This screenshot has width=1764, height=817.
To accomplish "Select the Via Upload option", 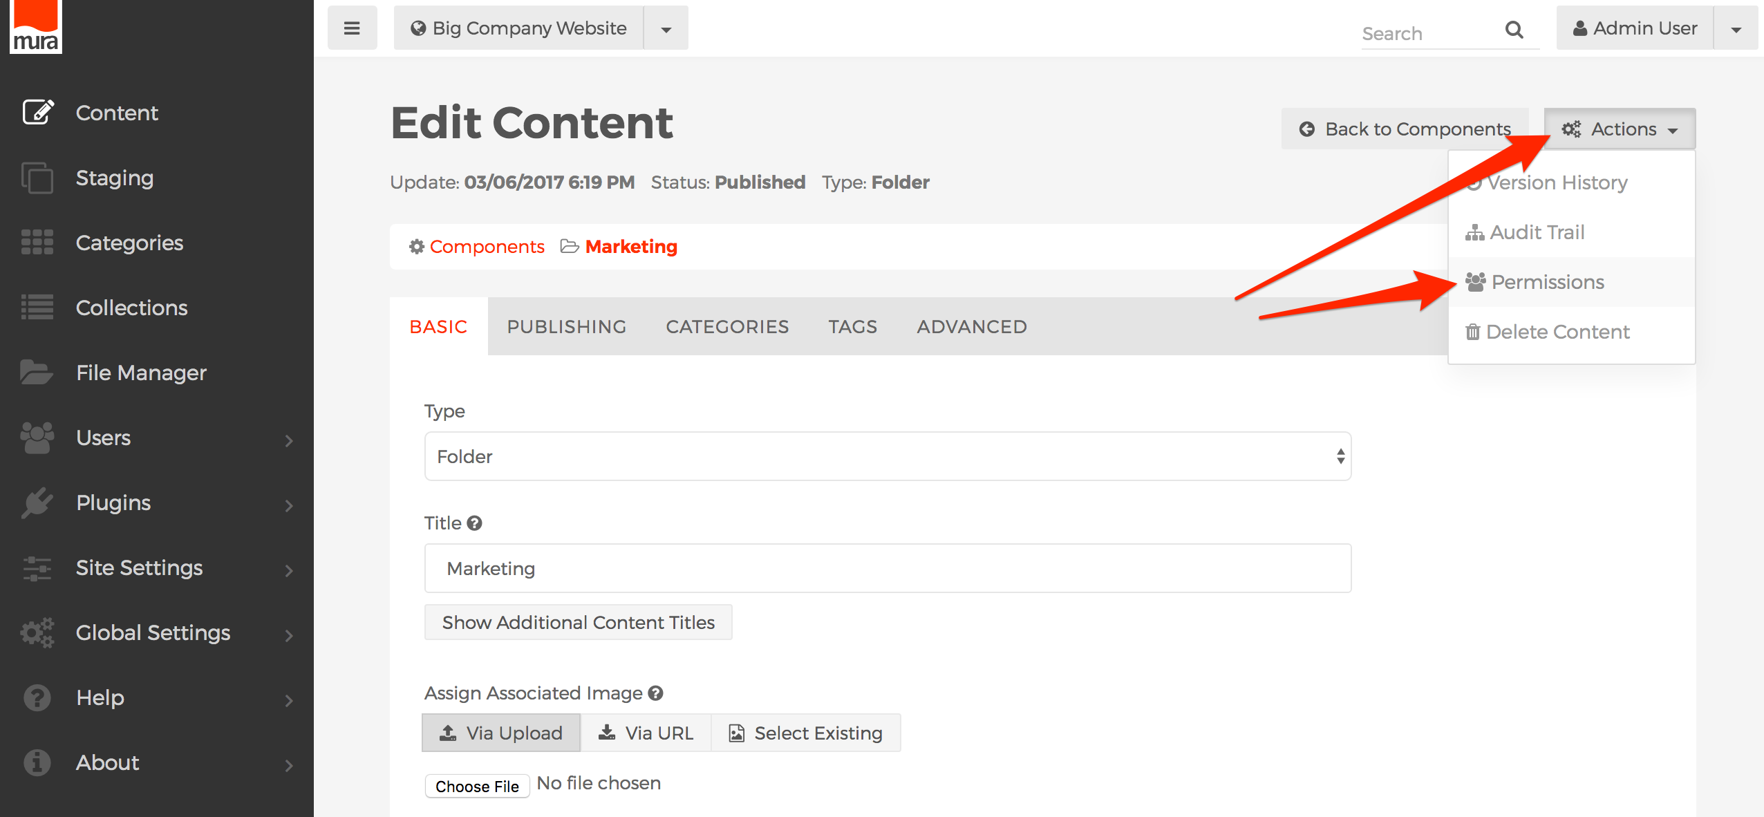I will coord(501,733).
